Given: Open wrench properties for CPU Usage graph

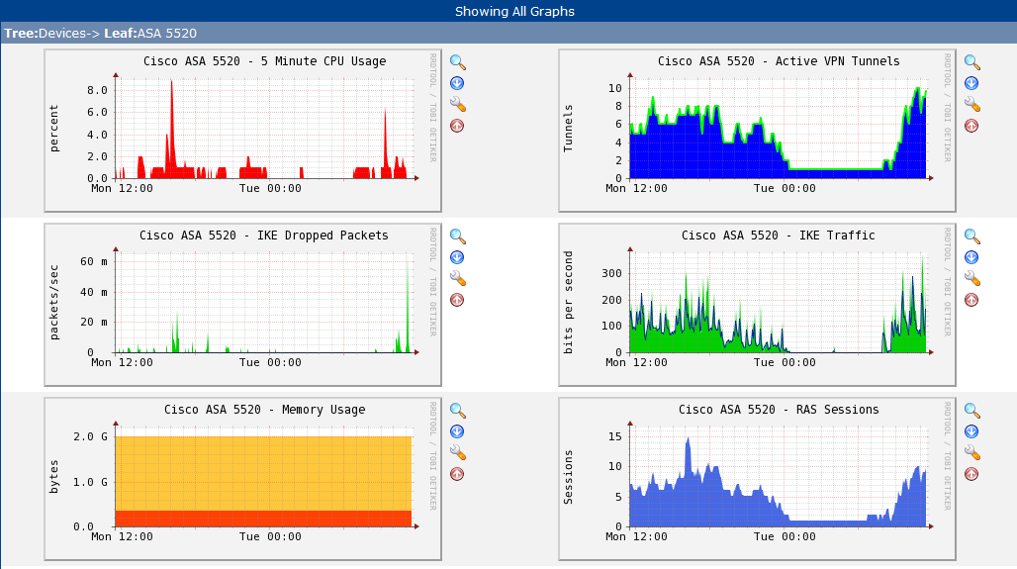Looking at the screenshot, I should pyautogui.click(x=458, y=105).
